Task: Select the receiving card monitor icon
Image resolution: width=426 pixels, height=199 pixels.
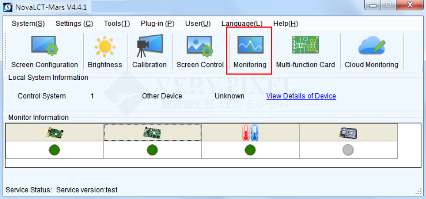Action: pos(152,133)
